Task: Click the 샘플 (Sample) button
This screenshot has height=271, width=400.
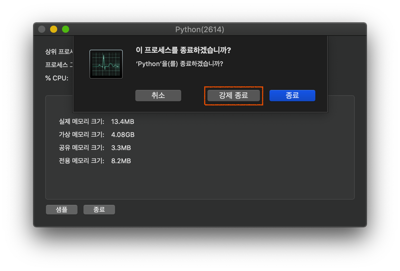Action: (62, 210)
